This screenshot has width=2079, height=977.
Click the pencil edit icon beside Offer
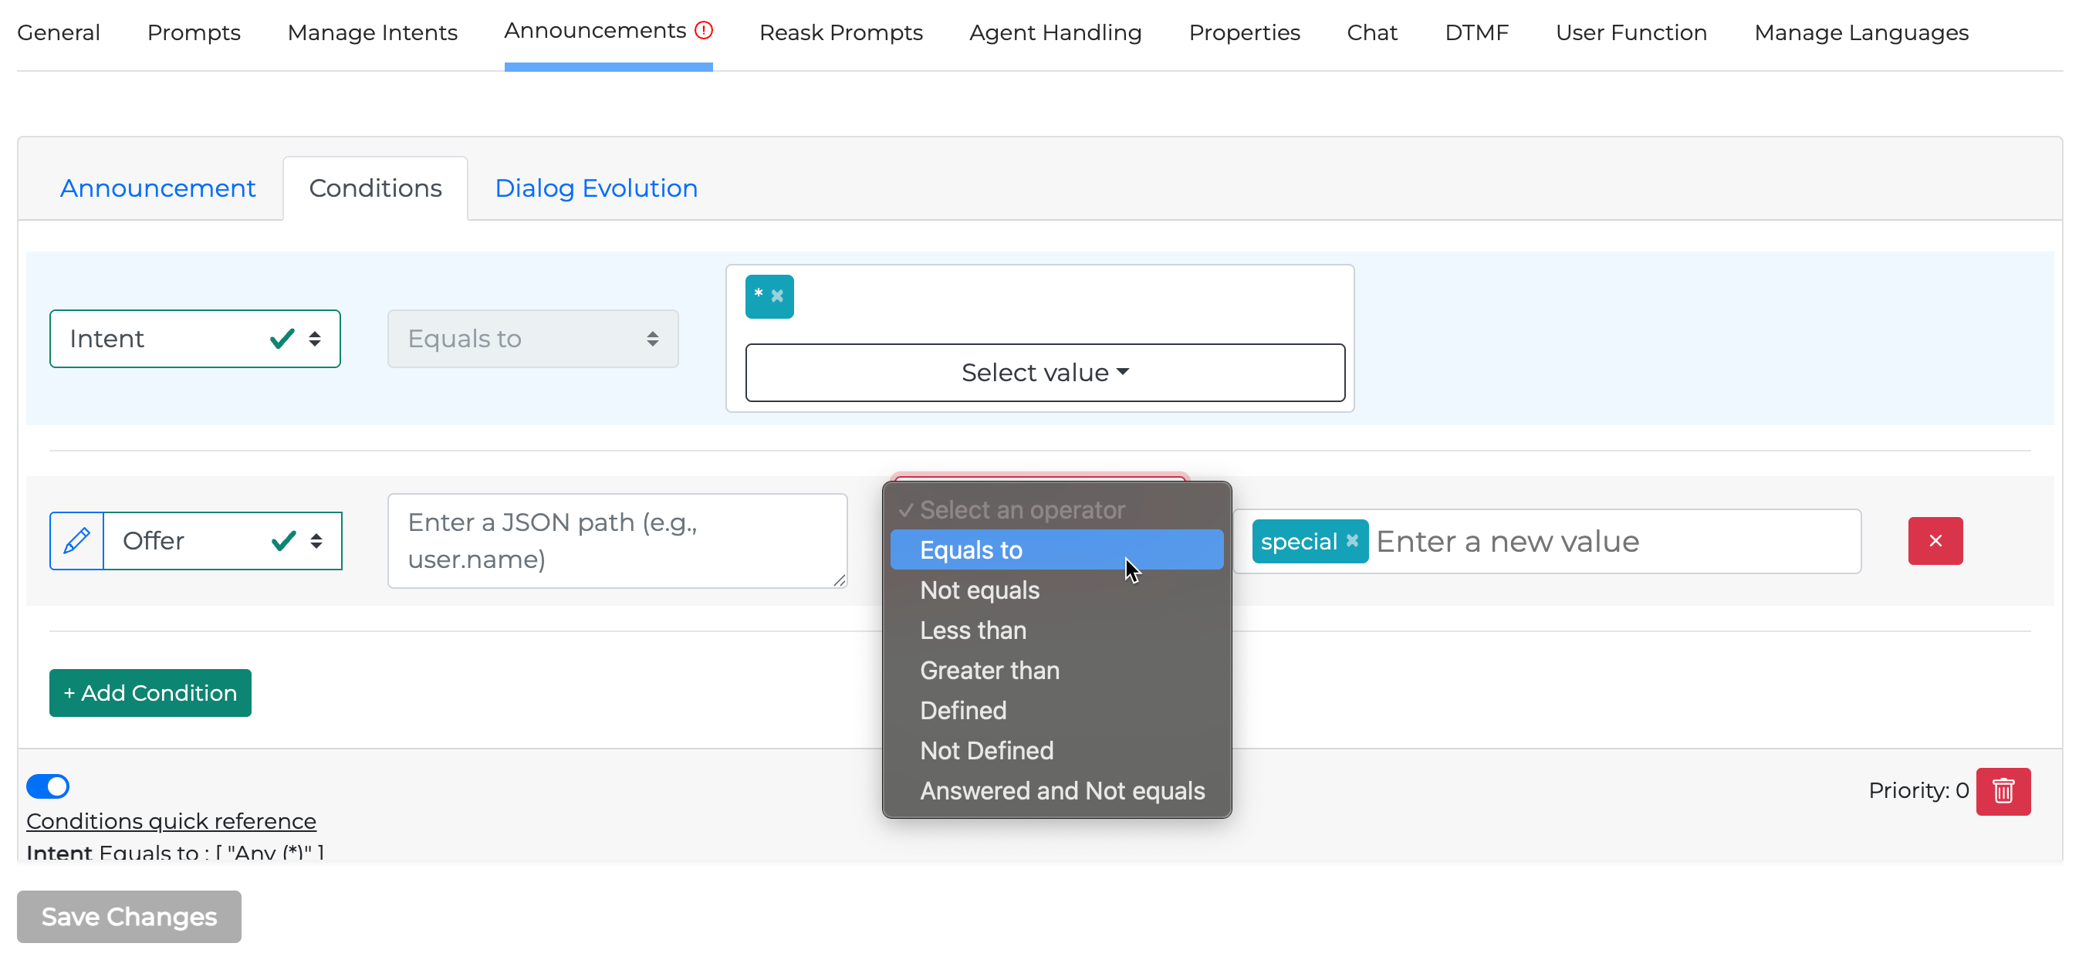coord(76,540)
